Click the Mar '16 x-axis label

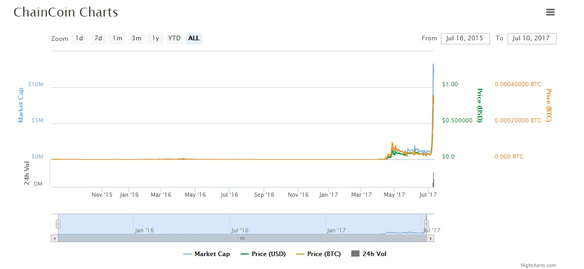coord(161,195)
